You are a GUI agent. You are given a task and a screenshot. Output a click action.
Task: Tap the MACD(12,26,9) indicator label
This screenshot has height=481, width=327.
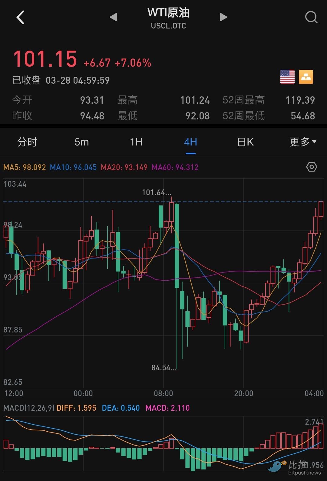(29, 408)
